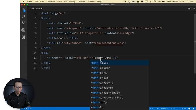This screenshot has height=110, width=196.
Task: Choose btn-lg from the suggestion list
Action: pos(119,108)
